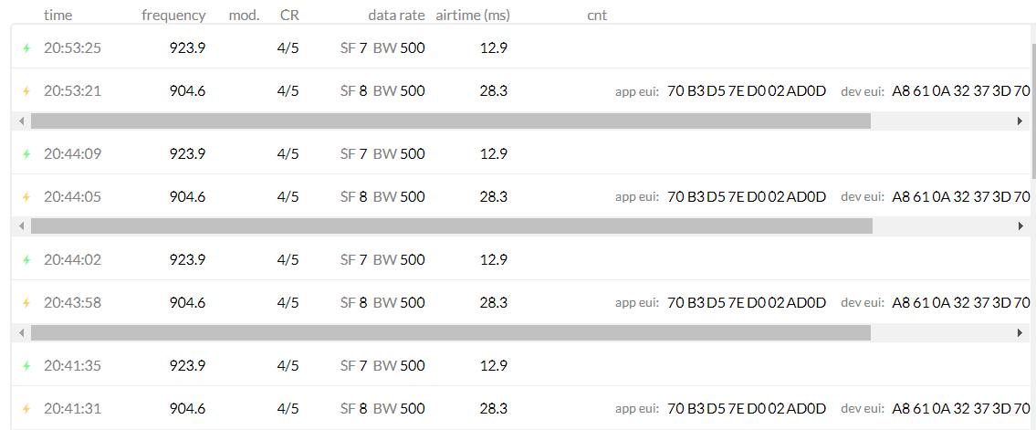The height and width of the screenshot is (430, 1036).
Task: Click the airtime (ms) column header
Action: (473, 16)
